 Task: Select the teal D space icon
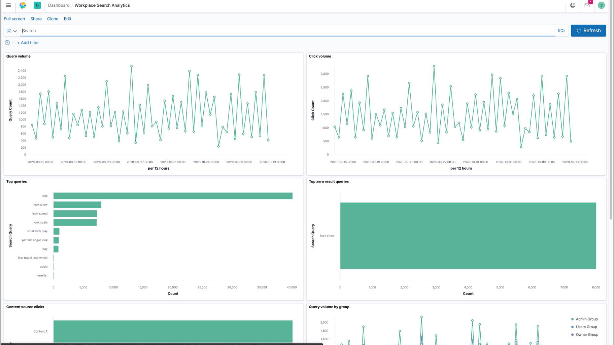37,5
